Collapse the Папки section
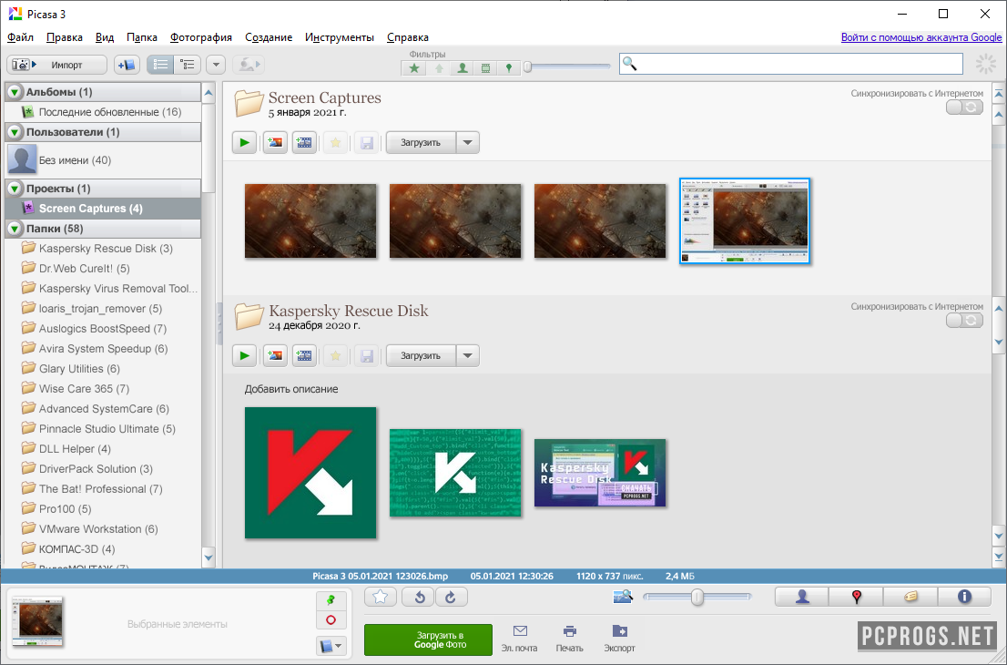1007x665 pixels. (15, 229)
